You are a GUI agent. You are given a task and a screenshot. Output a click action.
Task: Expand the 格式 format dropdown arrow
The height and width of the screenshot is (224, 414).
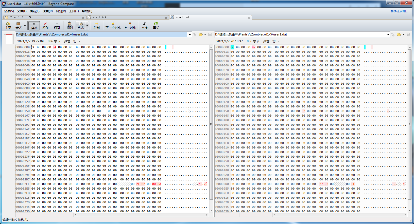click(x=88, y=26)
